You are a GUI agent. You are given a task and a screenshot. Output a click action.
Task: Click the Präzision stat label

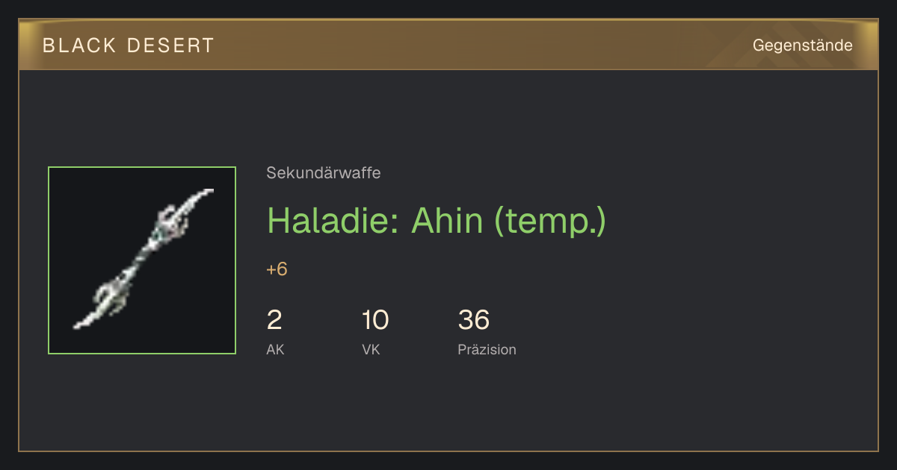[487, 349]
